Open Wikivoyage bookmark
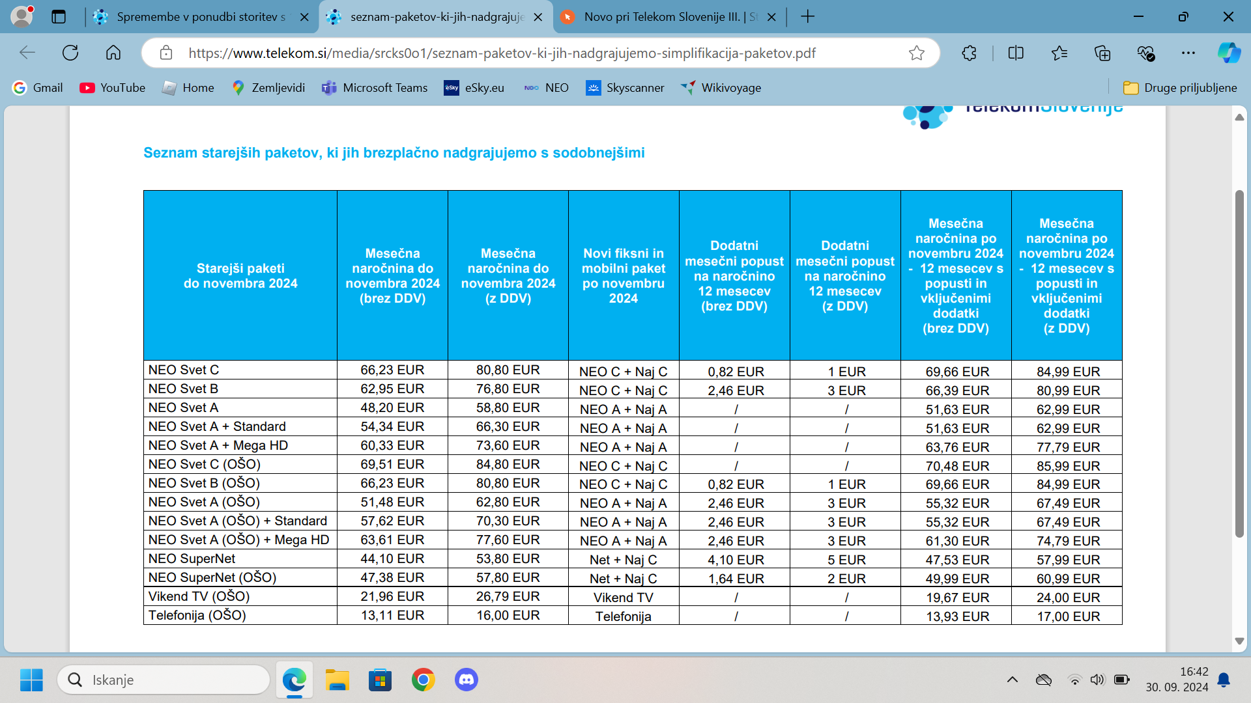Image resolution: width=1251 pixels, height=703 pixels. [721, 88]
